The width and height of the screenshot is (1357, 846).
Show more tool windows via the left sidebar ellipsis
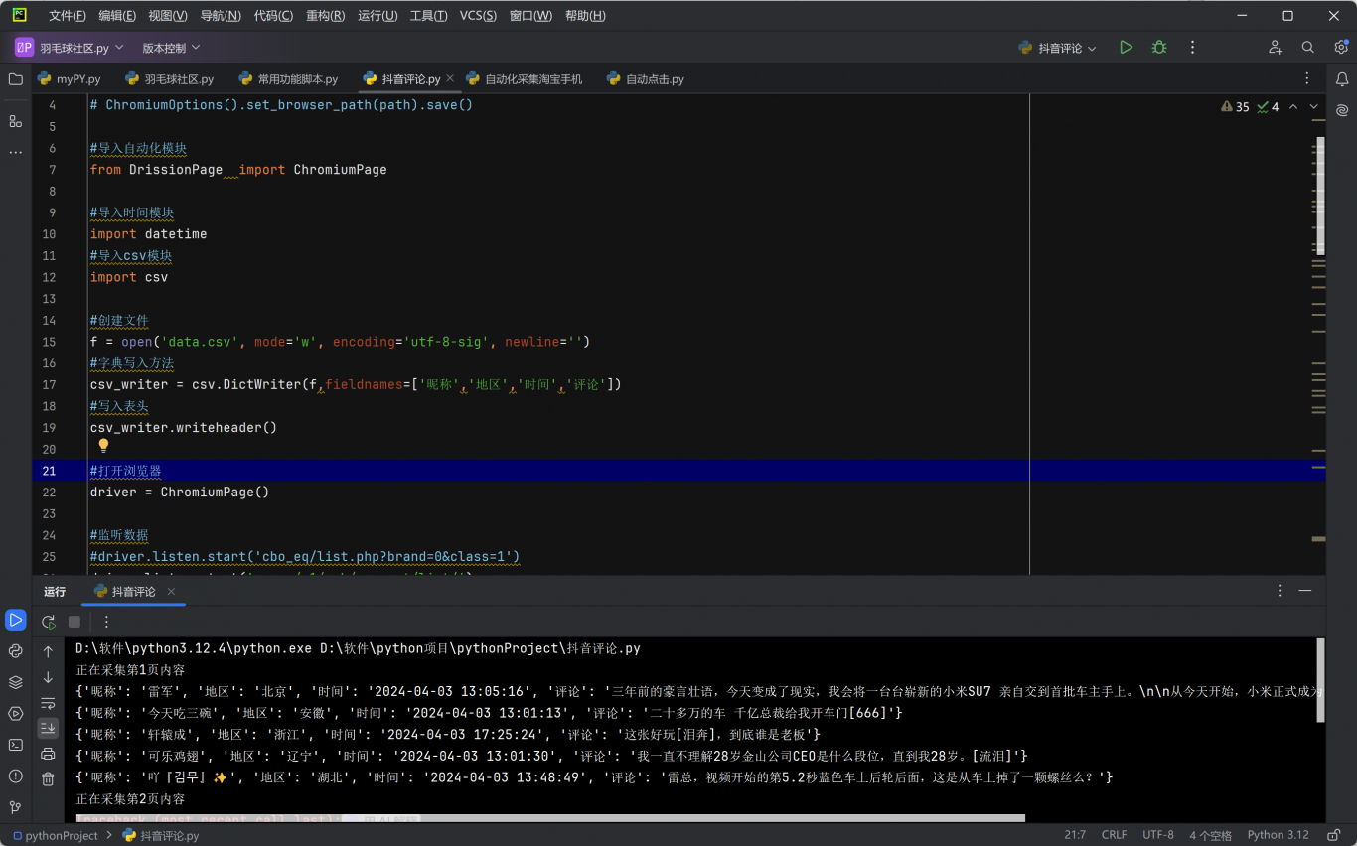pos(15,152)
